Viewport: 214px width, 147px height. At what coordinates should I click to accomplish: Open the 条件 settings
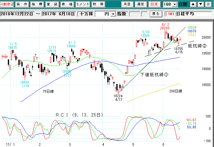pos(22,4)
